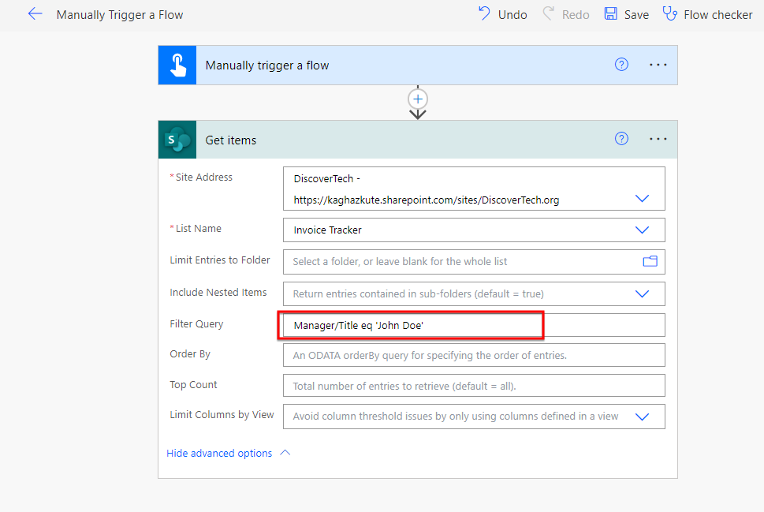Open help for the Get items action
This screenshot has height=512, width=764.
621,139
